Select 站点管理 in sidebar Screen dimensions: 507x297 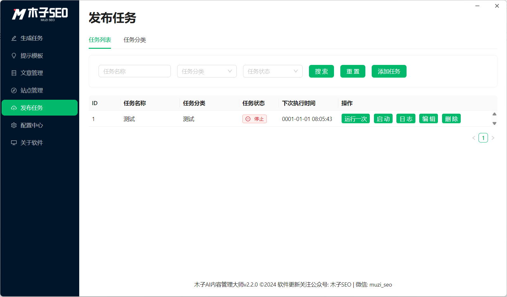click(40, 91)
